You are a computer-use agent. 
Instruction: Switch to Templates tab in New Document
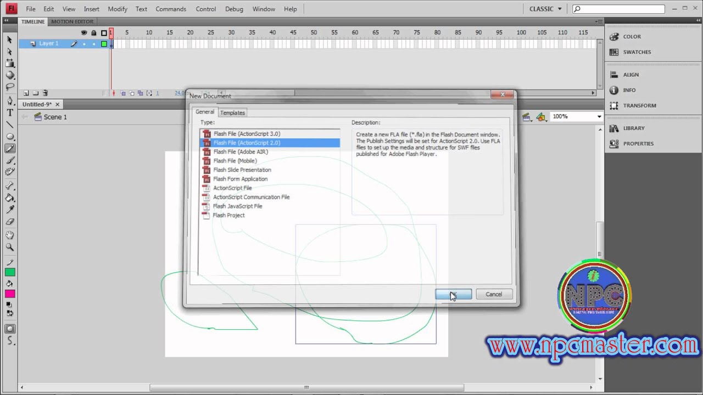click(232, 112)
